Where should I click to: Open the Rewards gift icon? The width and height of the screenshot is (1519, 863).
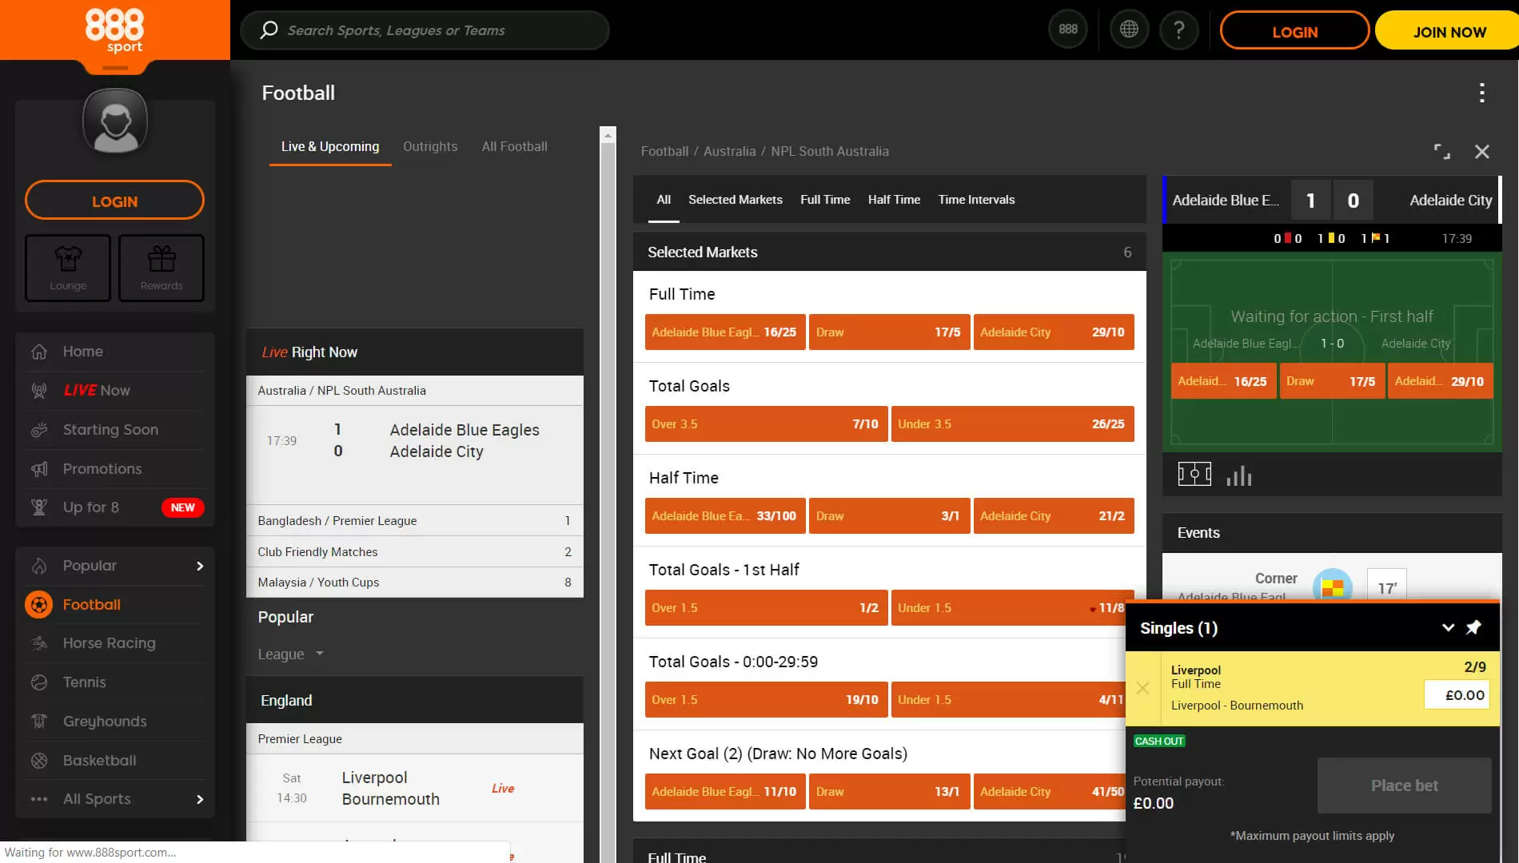pos(161,267)
